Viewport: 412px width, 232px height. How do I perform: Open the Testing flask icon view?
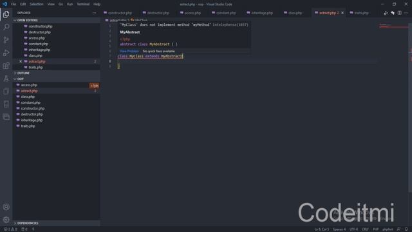[6, 79]
